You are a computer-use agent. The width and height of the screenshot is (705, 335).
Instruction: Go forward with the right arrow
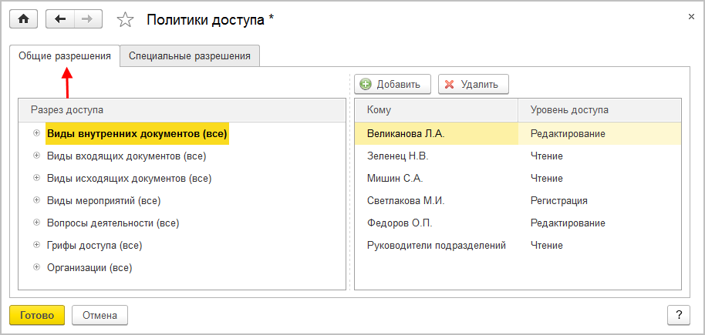[87, 19]
